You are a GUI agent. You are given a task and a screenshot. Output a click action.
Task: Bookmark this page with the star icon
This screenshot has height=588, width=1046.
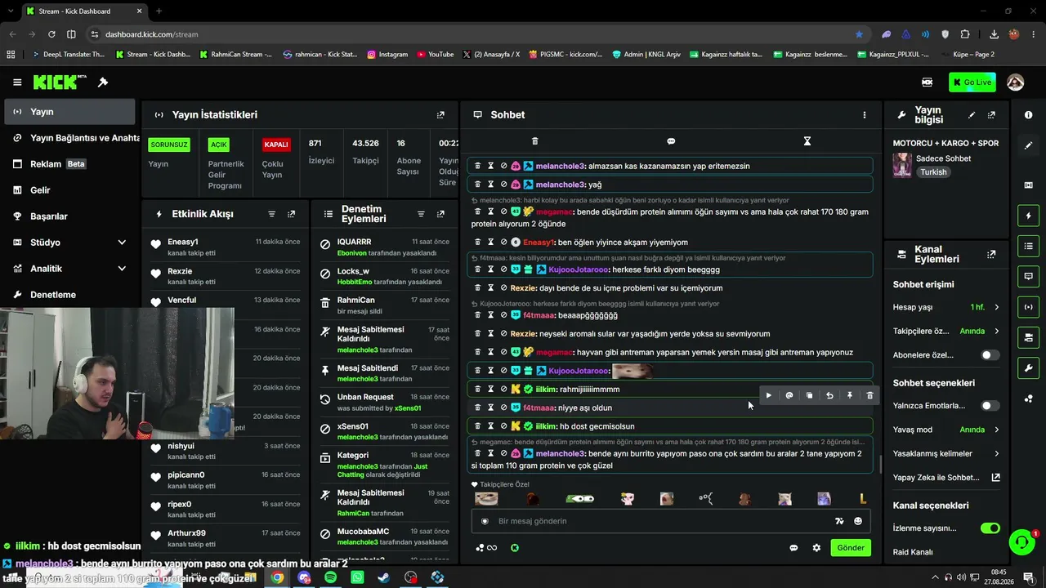(859, 34)
